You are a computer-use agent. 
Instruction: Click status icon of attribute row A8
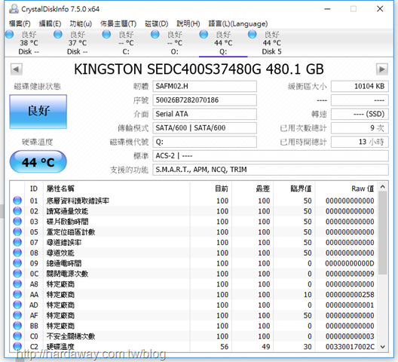click(x=17, y=284)
